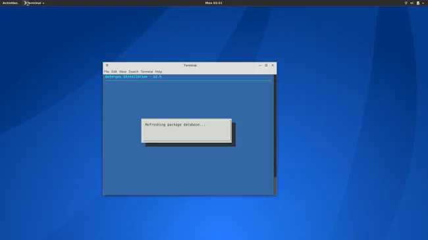Click the Terminal window title text

pos(190,66)
